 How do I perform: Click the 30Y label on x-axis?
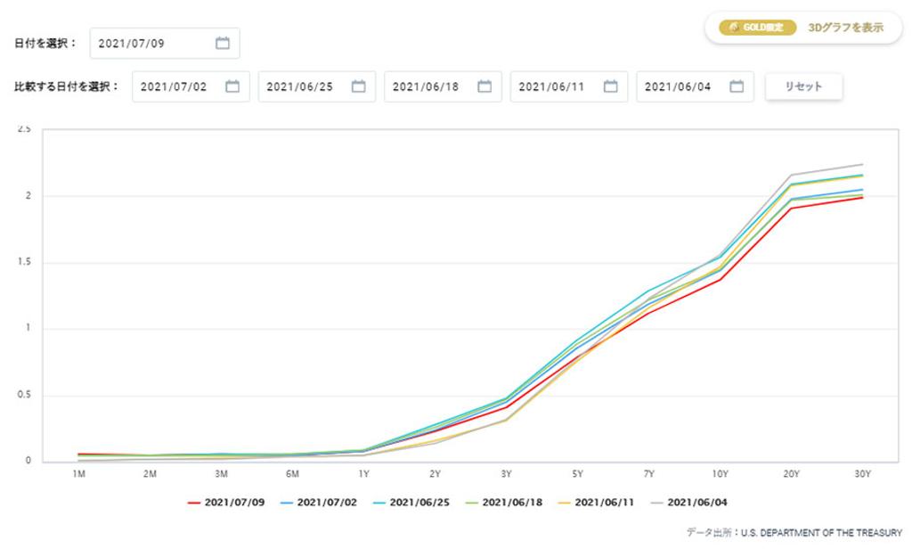[x=863, y=473]
